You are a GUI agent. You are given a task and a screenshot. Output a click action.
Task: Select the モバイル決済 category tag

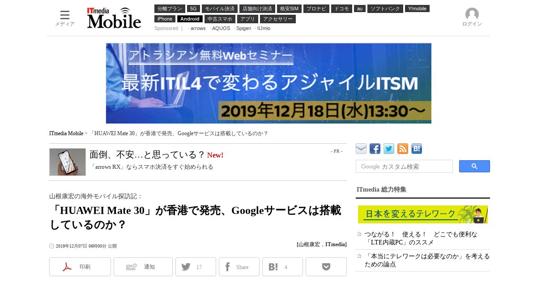[x=220, y=9]
